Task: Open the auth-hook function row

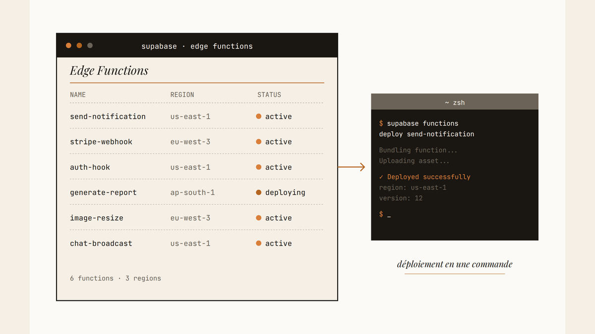Action: coord(196,167)
